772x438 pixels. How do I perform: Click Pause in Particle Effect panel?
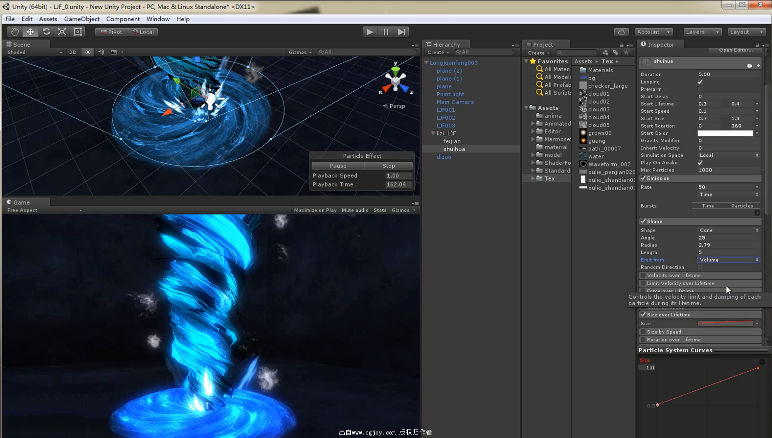click(x=338, y=166)
